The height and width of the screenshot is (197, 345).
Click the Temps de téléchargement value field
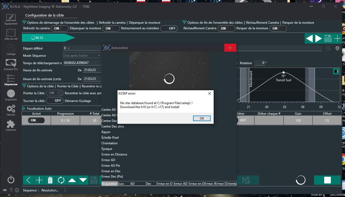pos(82,63)
